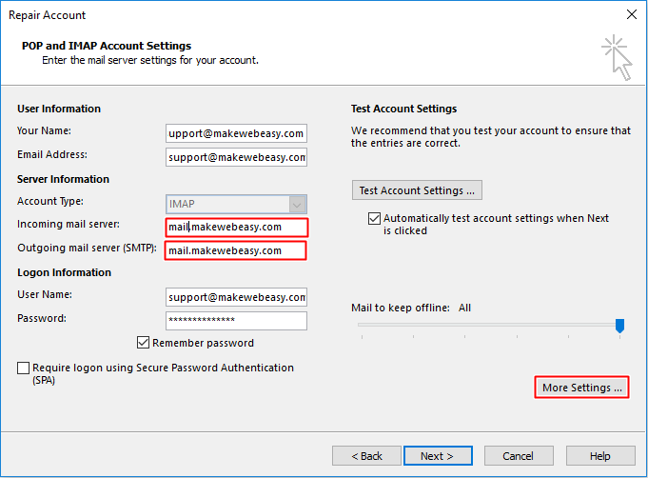This screenshot has width=648, height=478.
Task: Click the Email Address field
Action: click(x=235, y=157)
